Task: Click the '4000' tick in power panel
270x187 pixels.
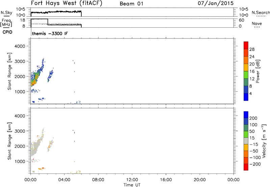Action: click(x=20, y=46)
